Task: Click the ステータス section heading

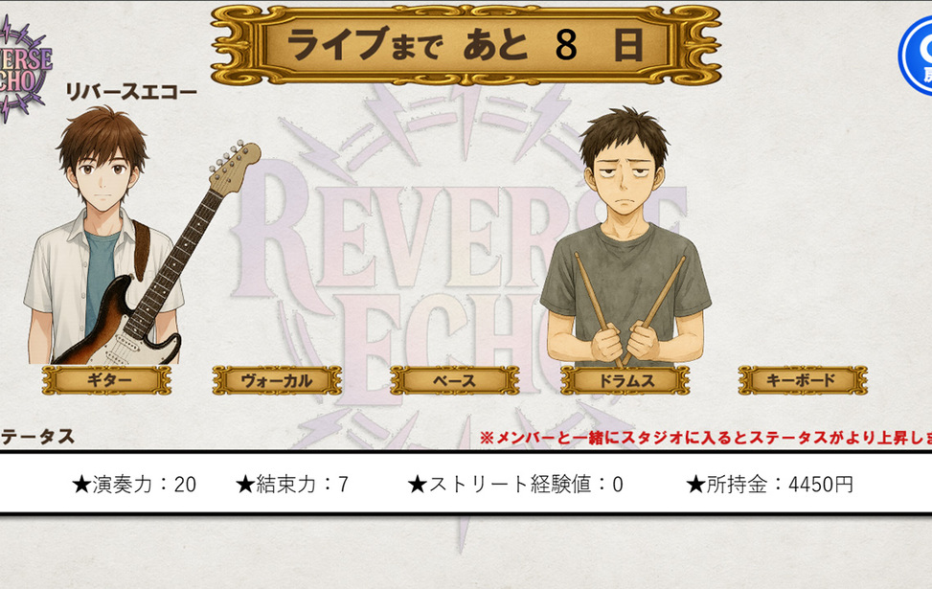Action: [36, 437]
